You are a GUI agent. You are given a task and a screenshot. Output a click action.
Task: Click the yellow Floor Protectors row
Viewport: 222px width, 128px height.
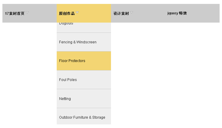tap(97, 61)
